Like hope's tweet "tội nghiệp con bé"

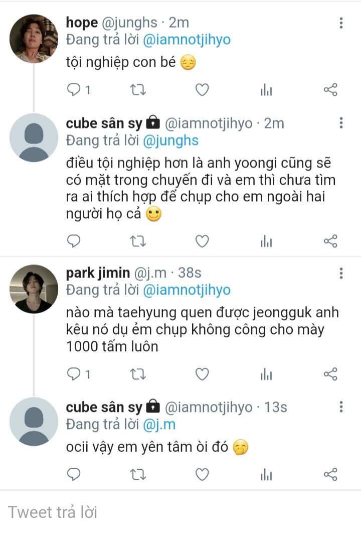click(202, 90)
